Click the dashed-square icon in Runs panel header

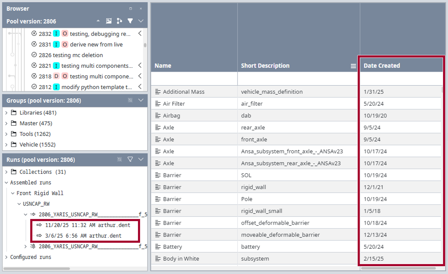pyautogui.click(x=119, y=160)
